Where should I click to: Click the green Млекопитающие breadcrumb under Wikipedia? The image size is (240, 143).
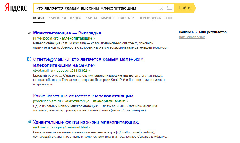click(77, 38)
